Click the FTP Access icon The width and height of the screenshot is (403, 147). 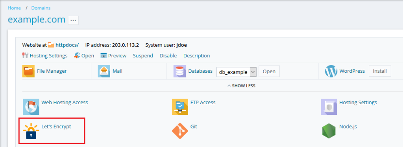[x=180, y=107]
